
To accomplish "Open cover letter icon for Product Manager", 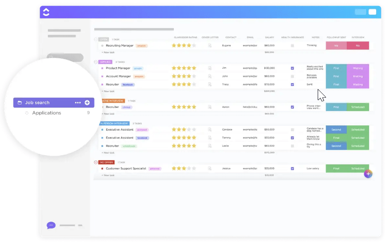I will (x=210, y=68).
